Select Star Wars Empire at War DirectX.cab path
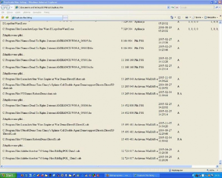The image size is (222, 178). coord(46,125)
